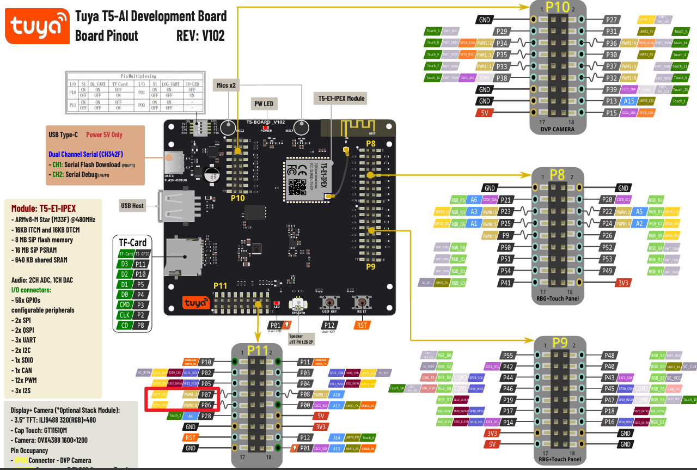The image size is (697, 470).
Task: Click the 100 16V capacitor on the board
Action: point(212,174)
